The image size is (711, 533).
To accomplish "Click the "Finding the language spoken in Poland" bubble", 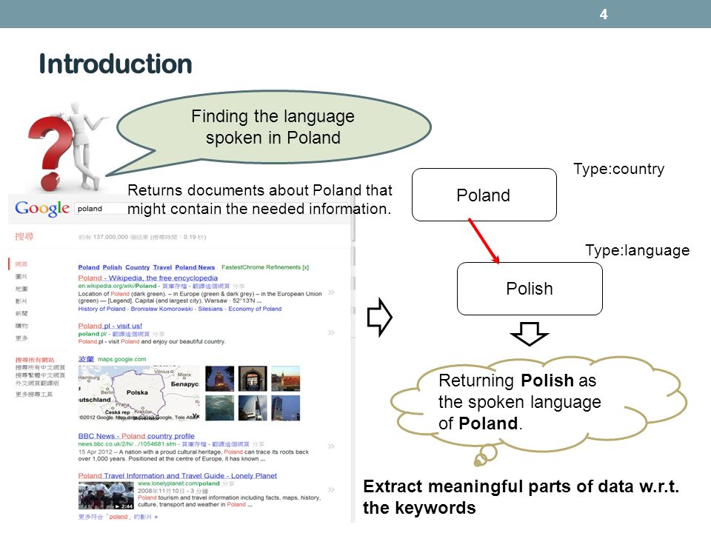I will [273, 127].
